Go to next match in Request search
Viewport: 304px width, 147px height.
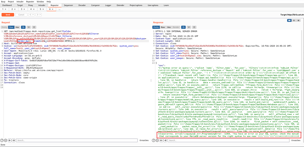[13, 140]
